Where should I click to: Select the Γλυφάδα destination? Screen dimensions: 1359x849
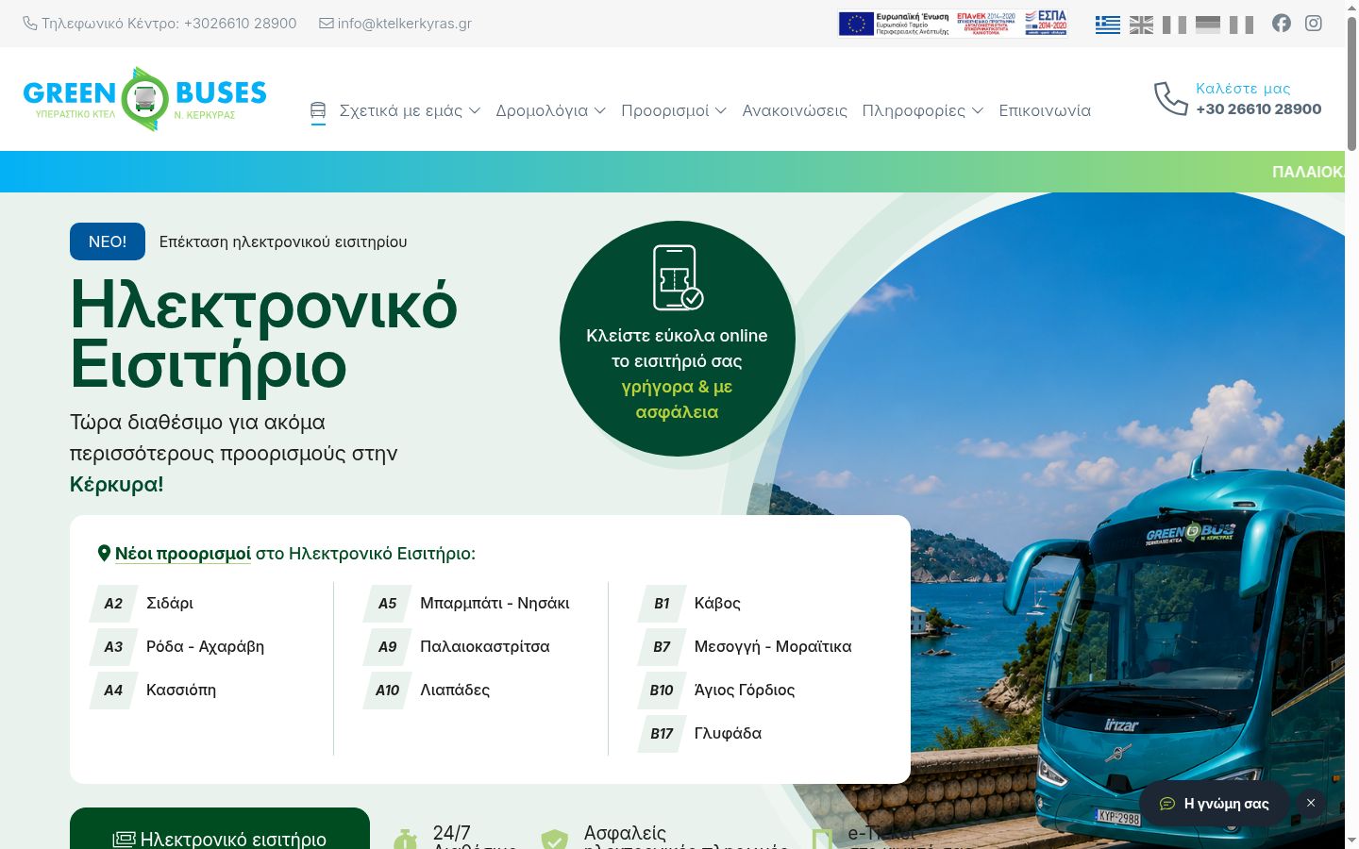tap(728, 734)
